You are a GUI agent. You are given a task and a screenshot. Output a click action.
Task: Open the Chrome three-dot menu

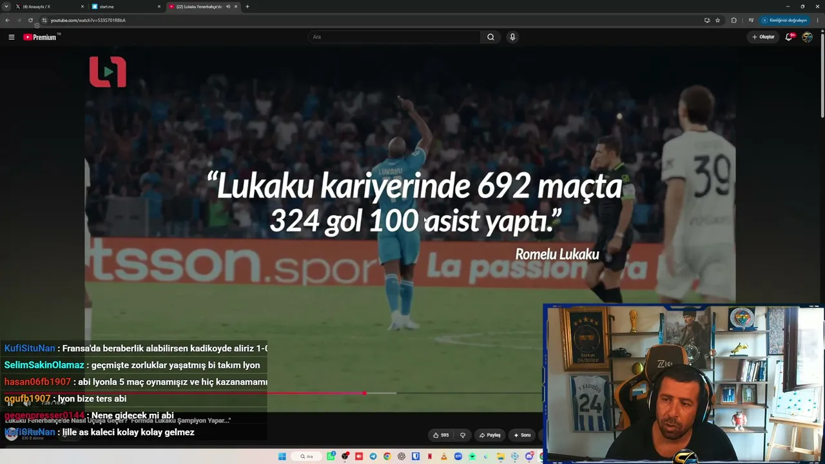(817, 20)
